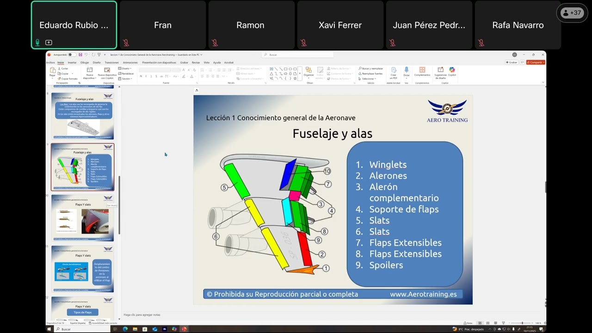Viewport: 592px width, 333px height.
Task: Click the Dictar microphone icon
Action: coord(406,69)
